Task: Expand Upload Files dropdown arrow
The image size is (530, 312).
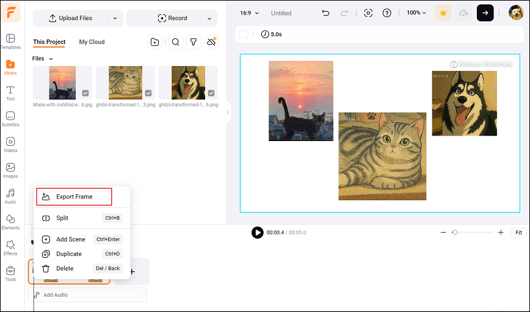Action: pyautogui.click(x=115, y=18)
